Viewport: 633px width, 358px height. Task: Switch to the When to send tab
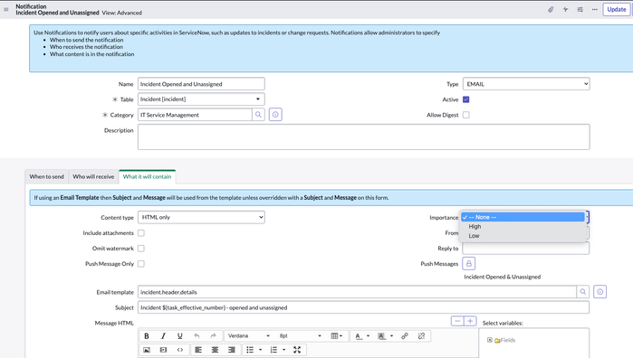point(46,176)
